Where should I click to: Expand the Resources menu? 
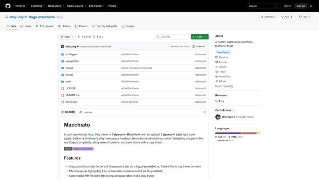click(56, 6)
